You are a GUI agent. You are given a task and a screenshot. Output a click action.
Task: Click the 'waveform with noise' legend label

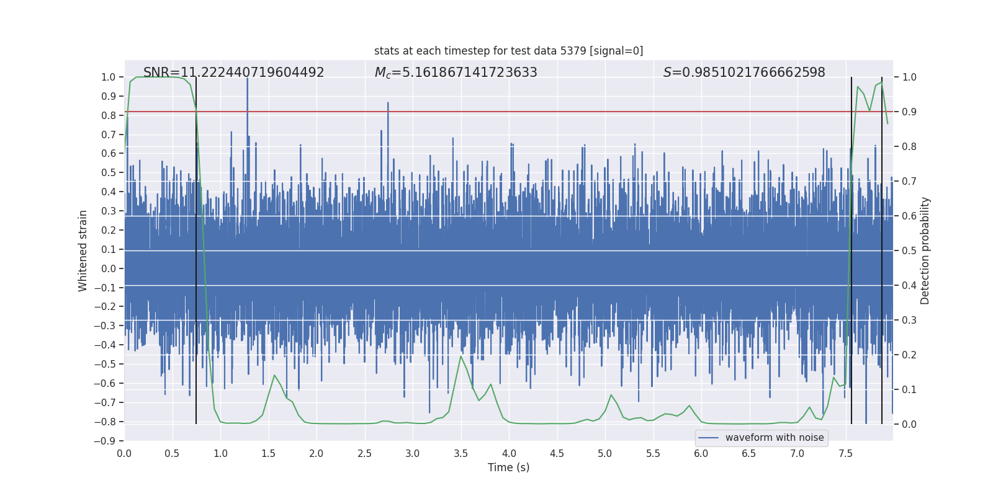(x=774, y=438)
